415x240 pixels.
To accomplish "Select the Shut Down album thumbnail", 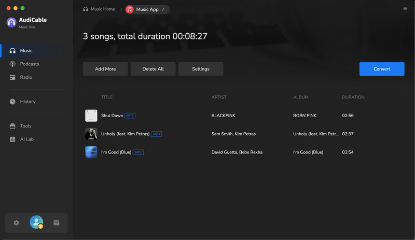I will tap(91, 116).
